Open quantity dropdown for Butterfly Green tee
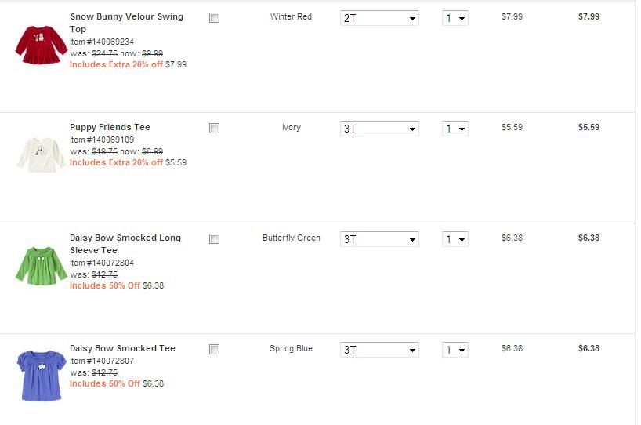This screenshot has width=641, height=425. [x=454, y=239]
